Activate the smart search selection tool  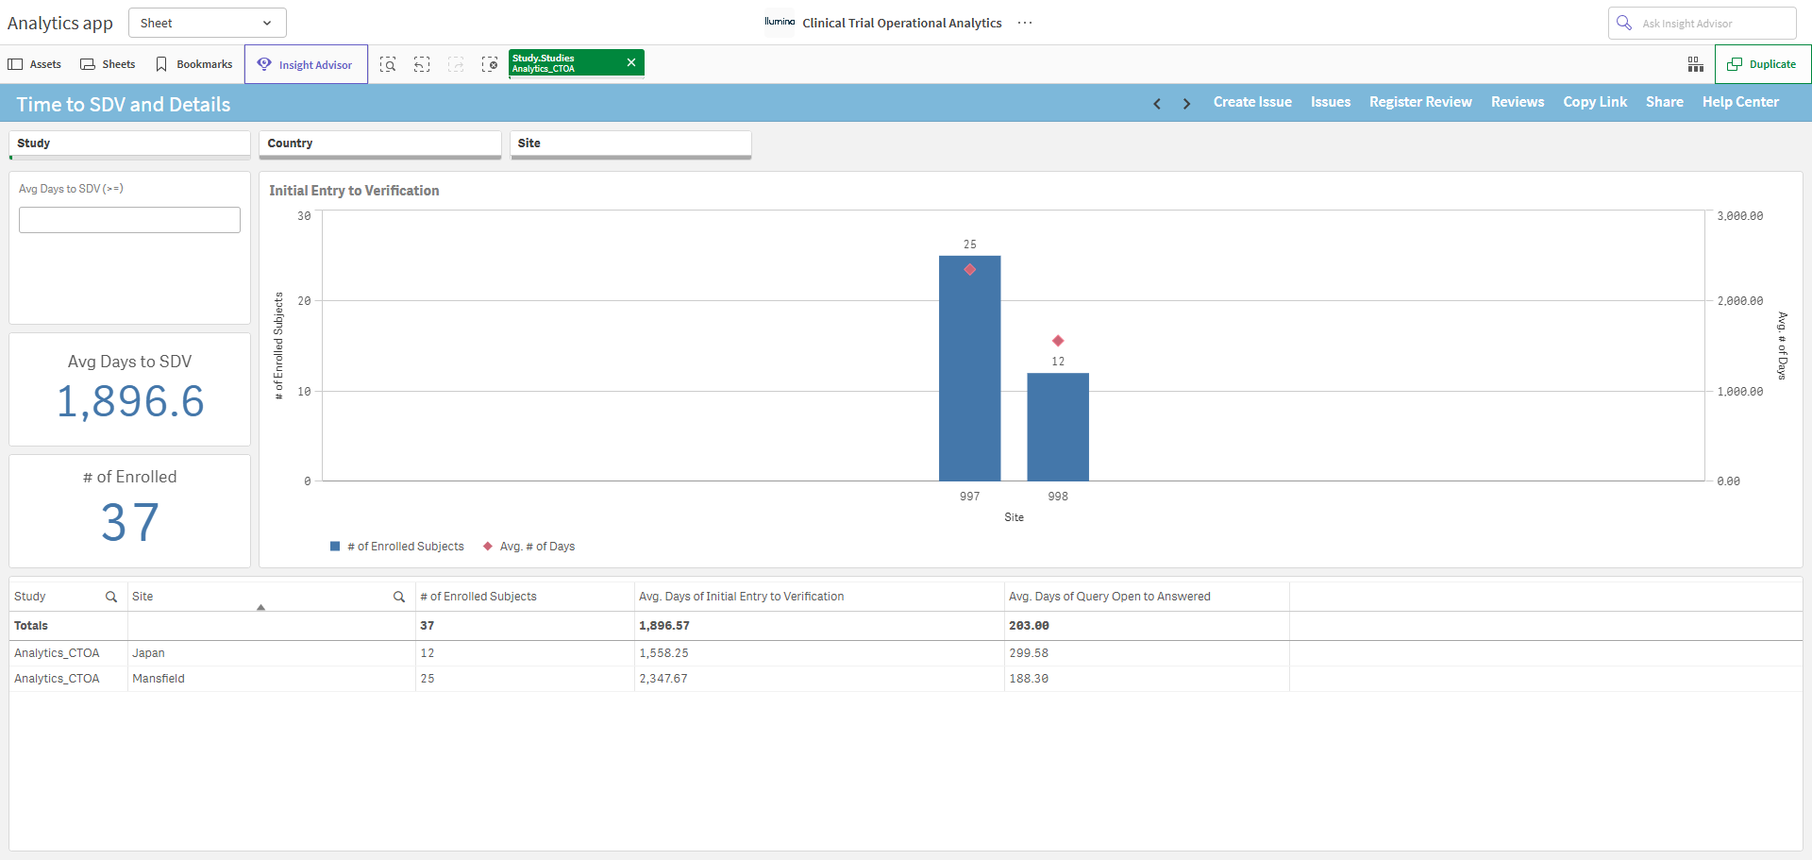[x=388, y=64]
